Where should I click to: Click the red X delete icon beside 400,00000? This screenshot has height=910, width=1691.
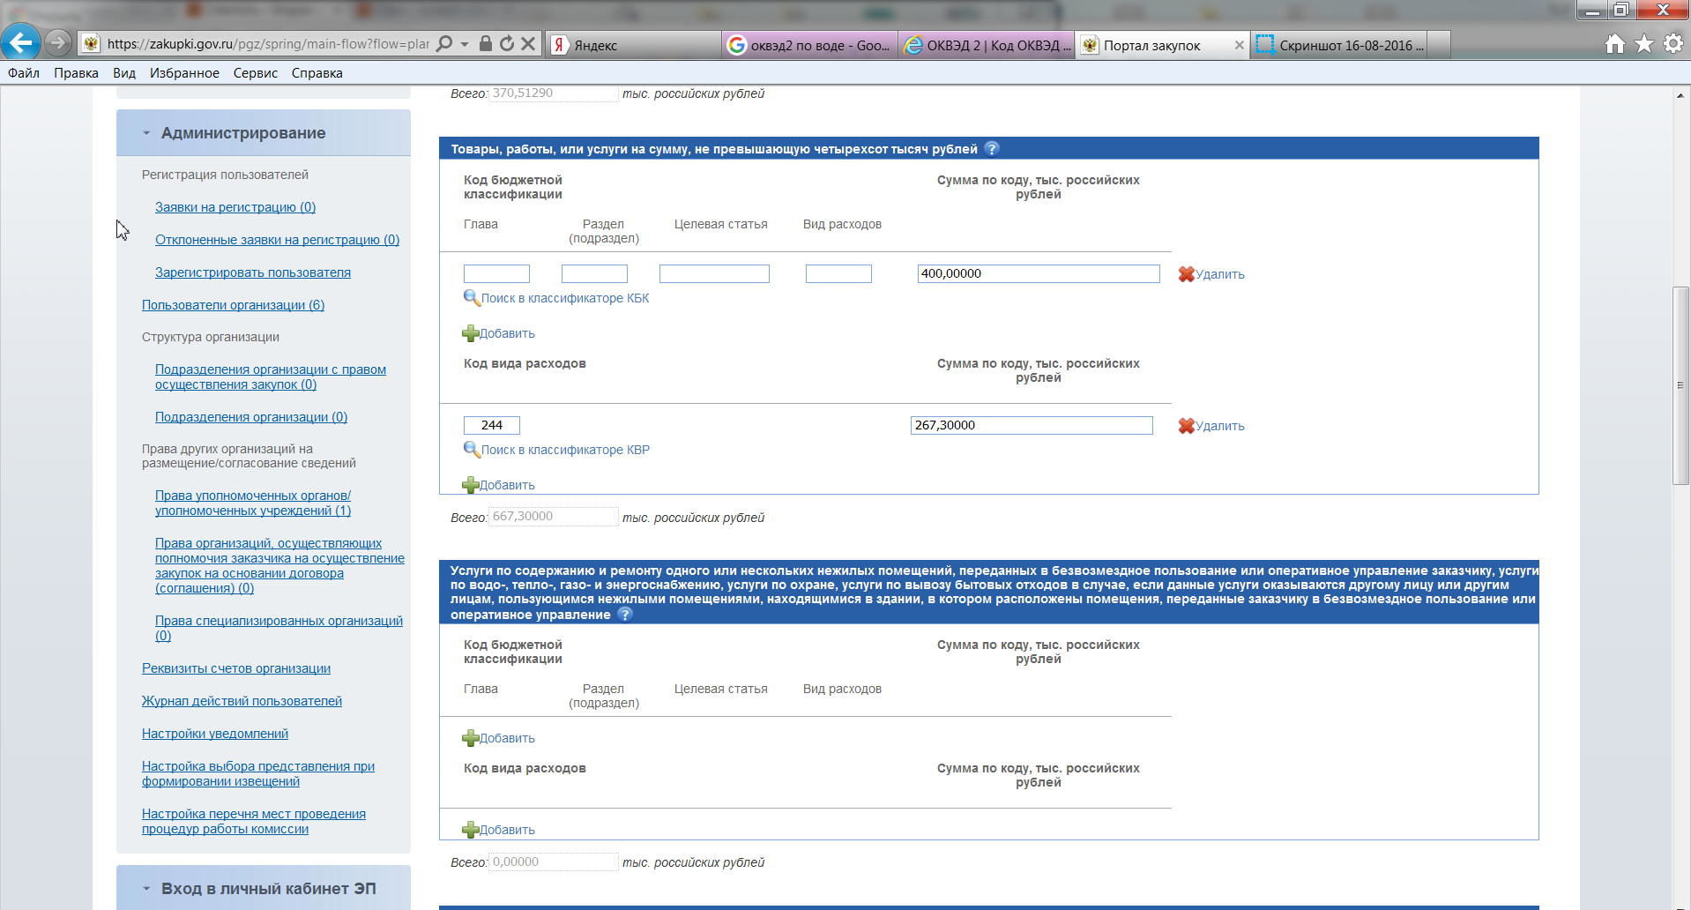point(1187,274)
